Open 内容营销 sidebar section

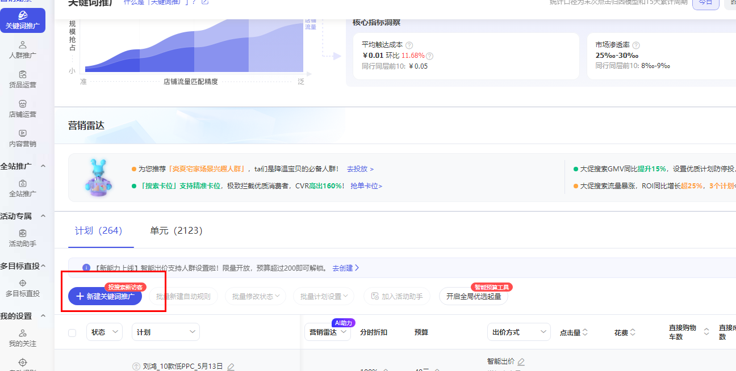pos(23,138)
